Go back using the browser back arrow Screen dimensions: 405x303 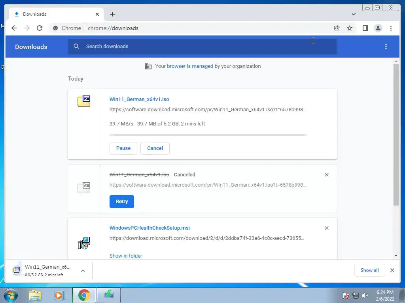click(14, 28)
